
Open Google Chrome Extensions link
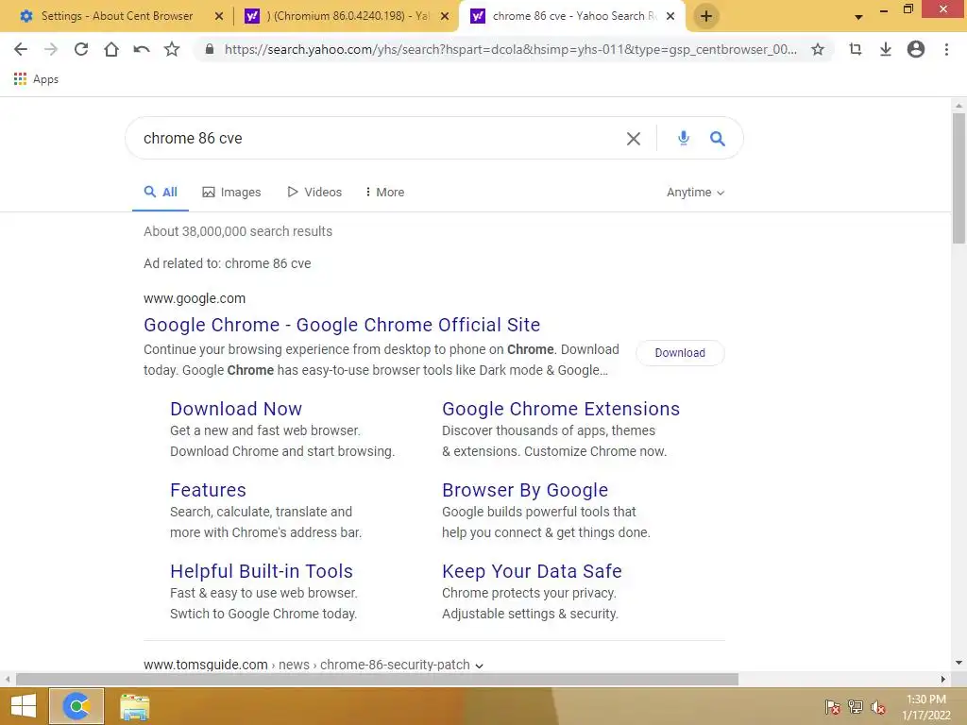(x=561, y=409)
